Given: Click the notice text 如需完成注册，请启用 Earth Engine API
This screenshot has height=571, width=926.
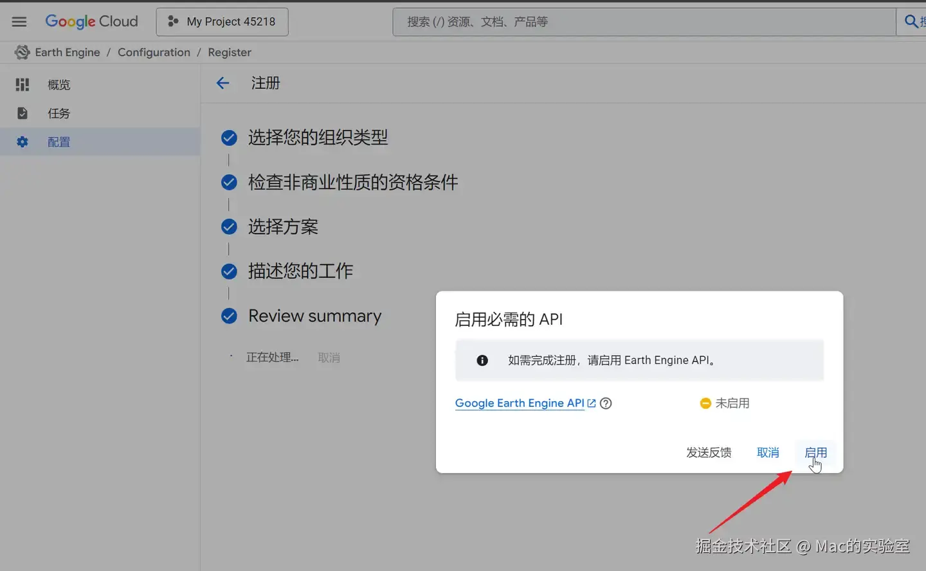Looking at the screenshot, I should [x=612, y=360].
